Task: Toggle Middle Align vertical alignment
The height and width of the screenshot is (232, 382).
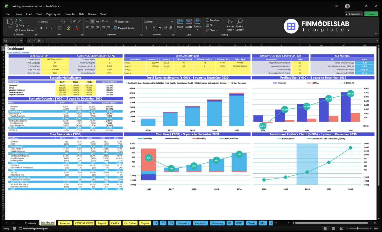Action: (x=92, y=22)
